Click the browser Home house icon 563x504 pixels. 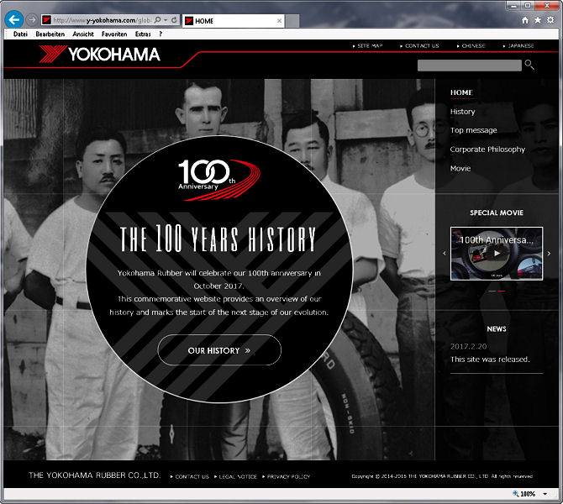[525, 20]
